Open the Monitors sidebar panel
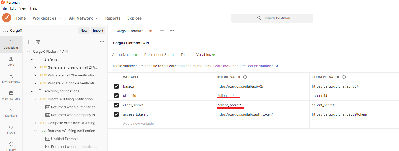Image resolution: width=399 pixels, height=151 pixels. 11,112
